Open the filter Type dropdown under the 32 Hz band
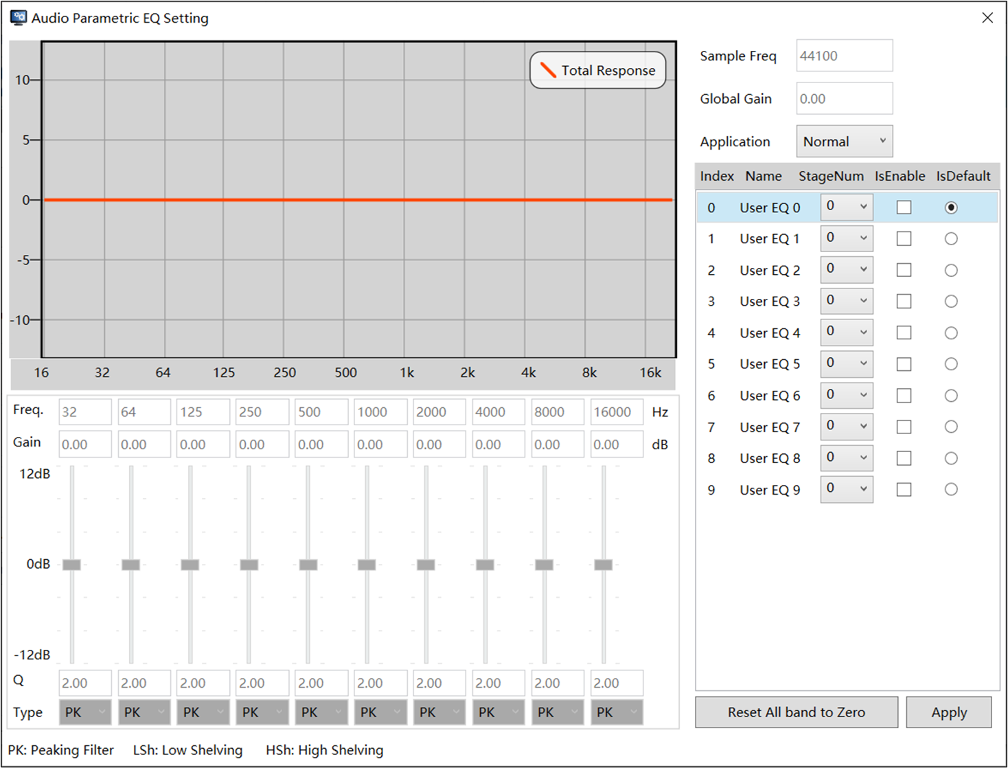Screen dimensions: 1008x768 point(85,712)
